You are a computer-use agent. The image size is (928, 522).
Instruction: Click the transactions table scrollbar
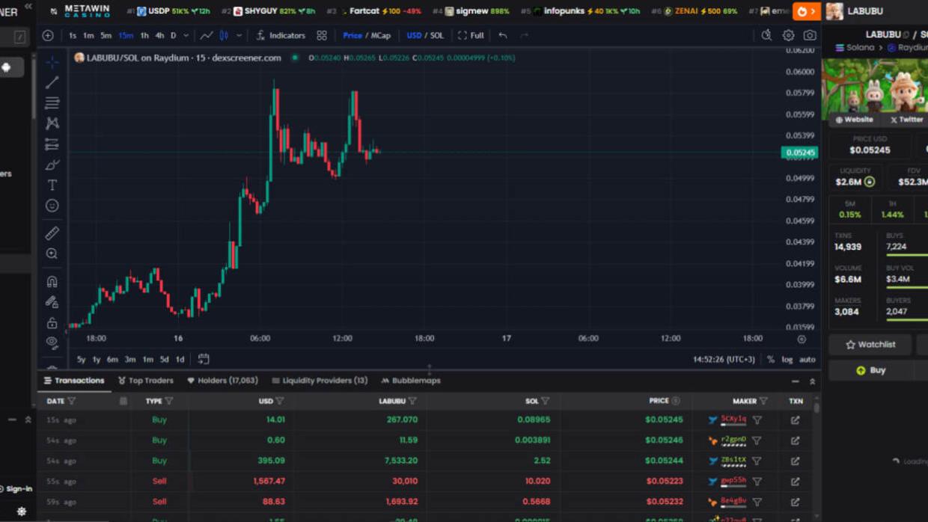[x=816, y=408]
